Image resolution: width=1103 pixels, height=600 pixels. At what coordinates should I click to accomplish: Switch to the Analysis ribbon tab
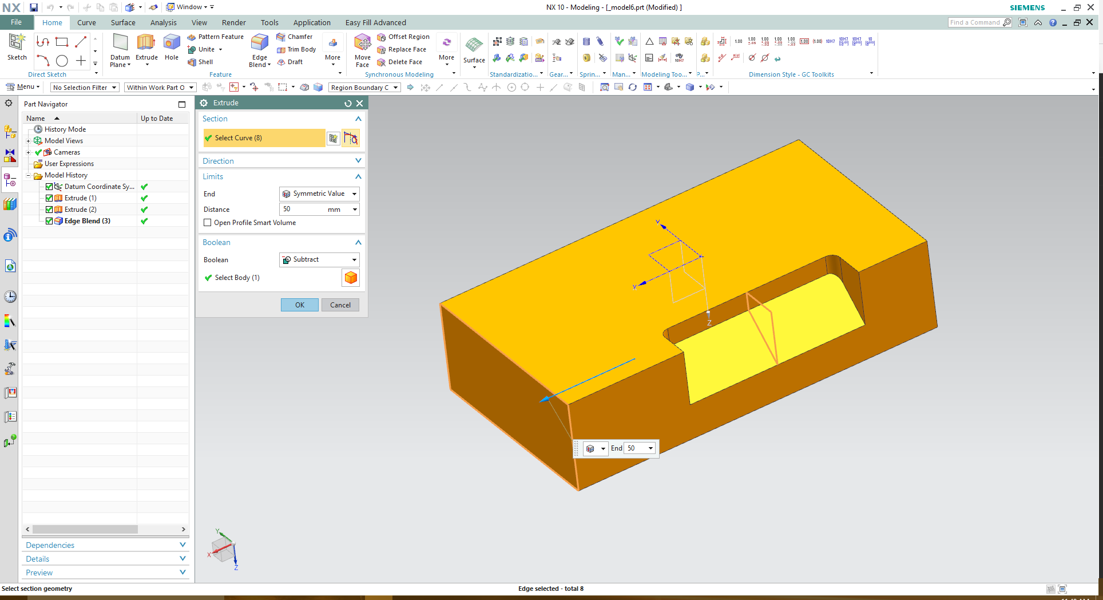pyautogui.click(x=164, y=22)
